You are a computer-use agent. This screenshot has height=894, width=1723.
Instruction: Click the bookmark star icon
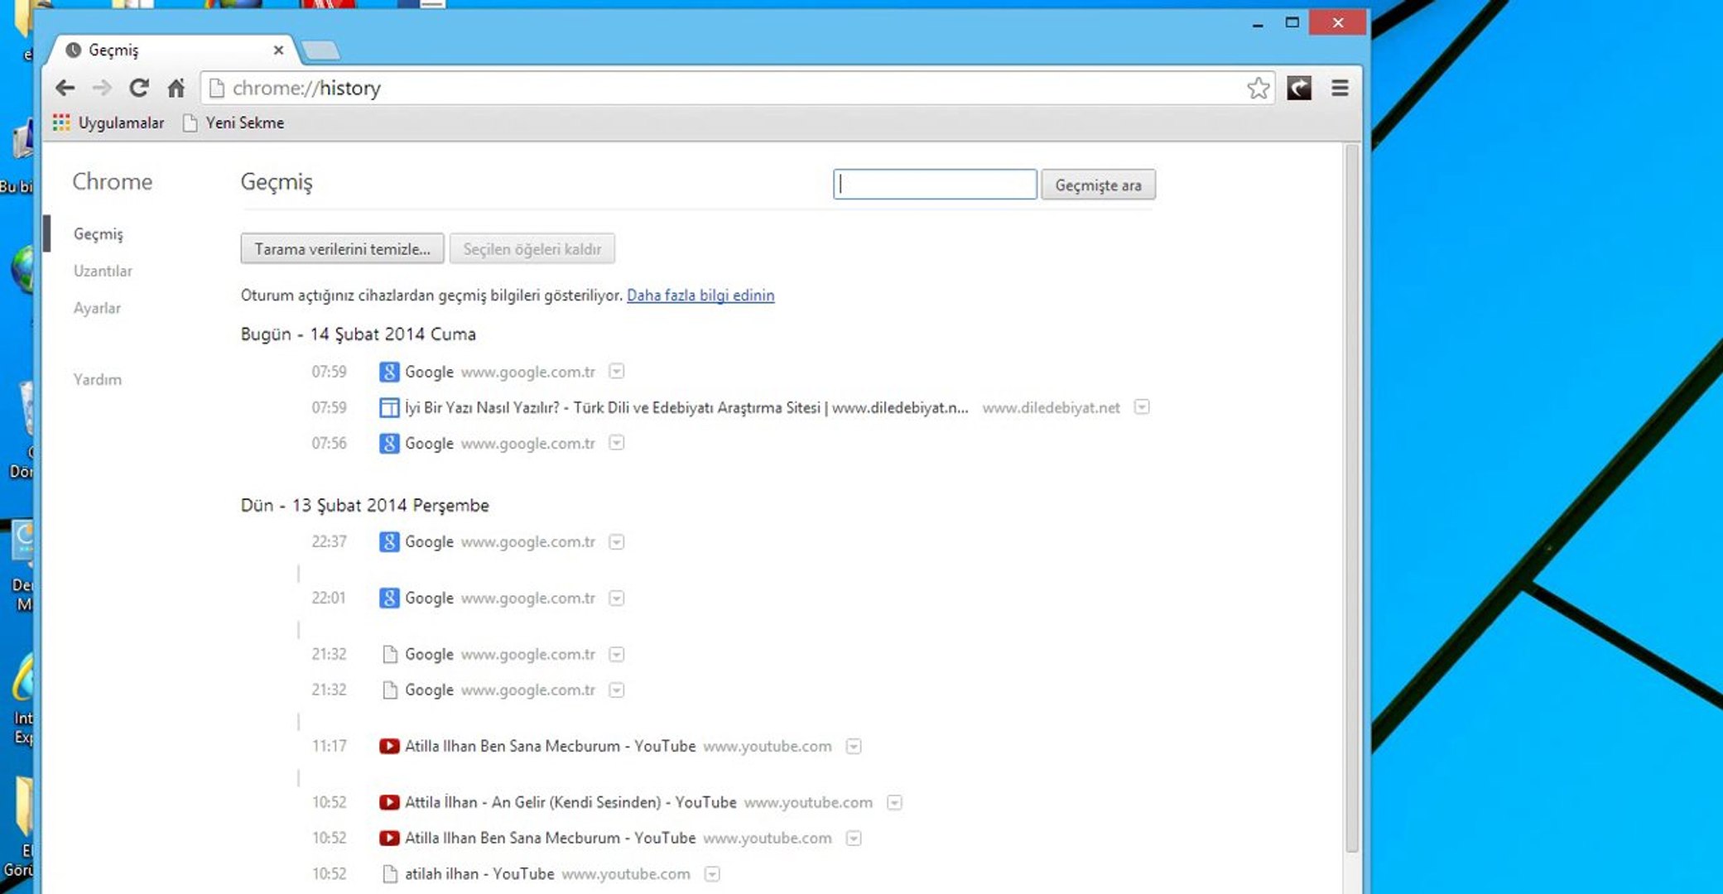(1258, 88)
